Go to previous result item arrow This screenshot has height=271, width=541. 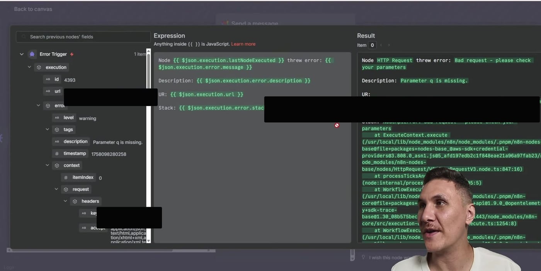(x=381, y=45)
